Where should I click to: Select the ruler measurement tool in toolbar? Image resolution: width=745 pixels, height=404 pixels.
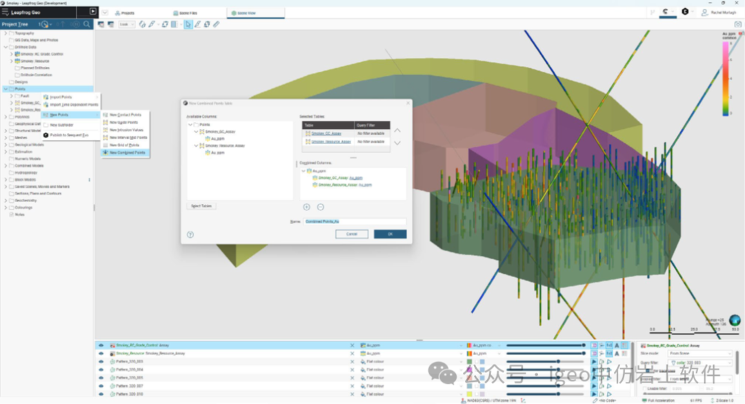coord(216,24)
